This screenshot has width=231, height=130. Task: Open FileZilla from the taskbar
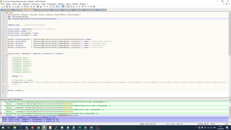pyautogui.click(x=32, y=127)
